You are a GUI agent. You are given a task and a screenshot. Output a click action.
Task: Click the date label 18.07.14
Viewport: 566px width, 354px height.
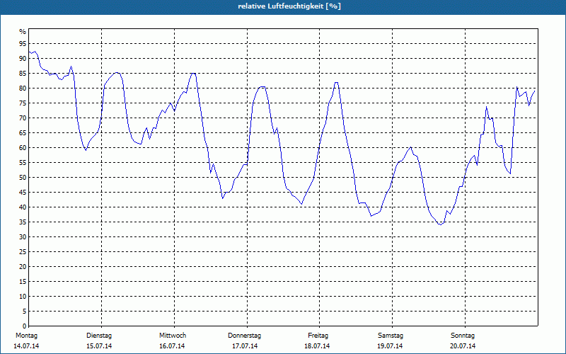point(317,346)
